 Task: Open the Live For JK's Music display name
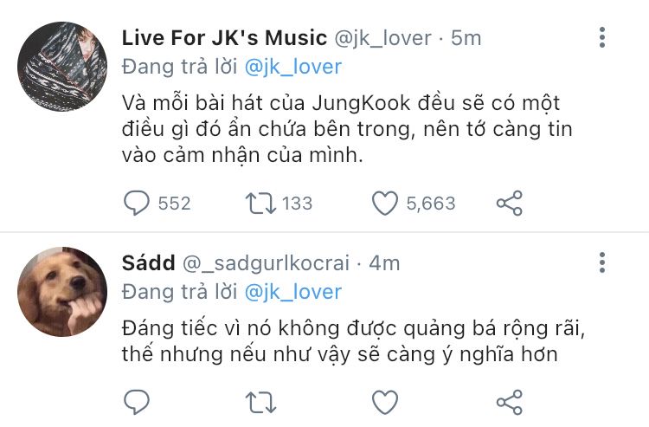click(x=224, y=38)
